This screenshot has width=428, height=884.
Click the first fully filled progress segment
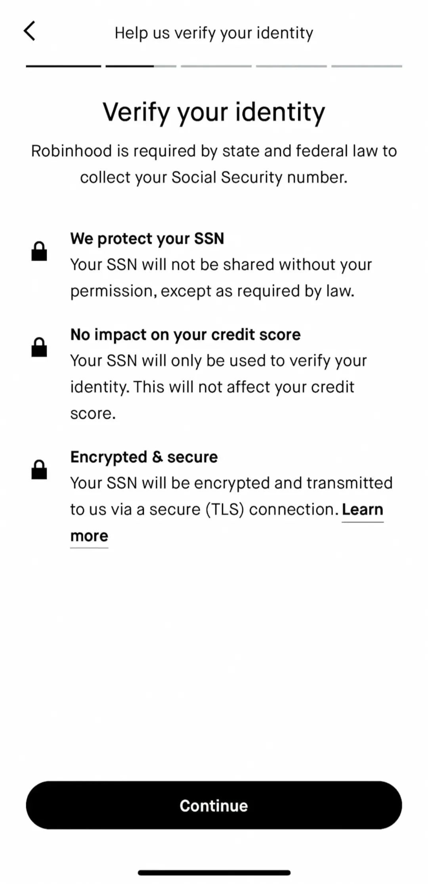[63, 66]
